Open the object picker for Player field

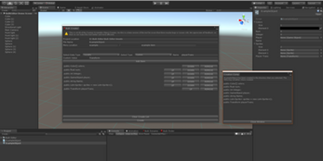pyautogui.click(x=321, y=38)
